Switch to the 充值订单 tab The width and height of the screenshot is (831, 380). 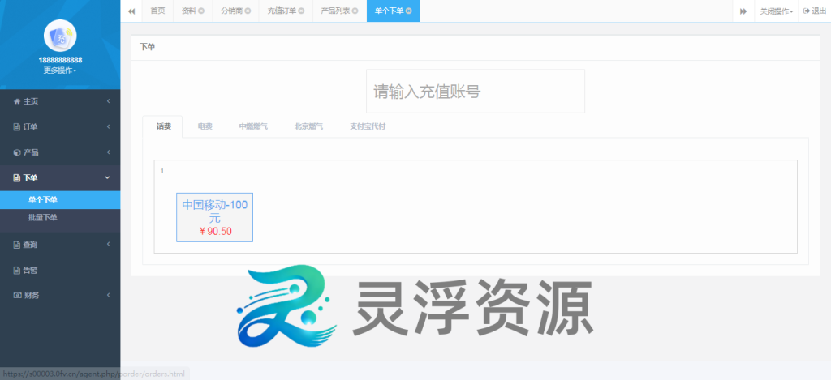[x=282, y=11]
